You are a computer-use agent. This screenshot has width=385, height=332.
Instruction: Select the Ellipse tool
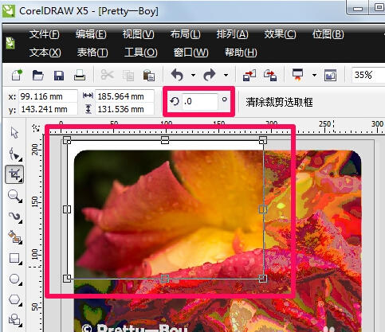15,279
